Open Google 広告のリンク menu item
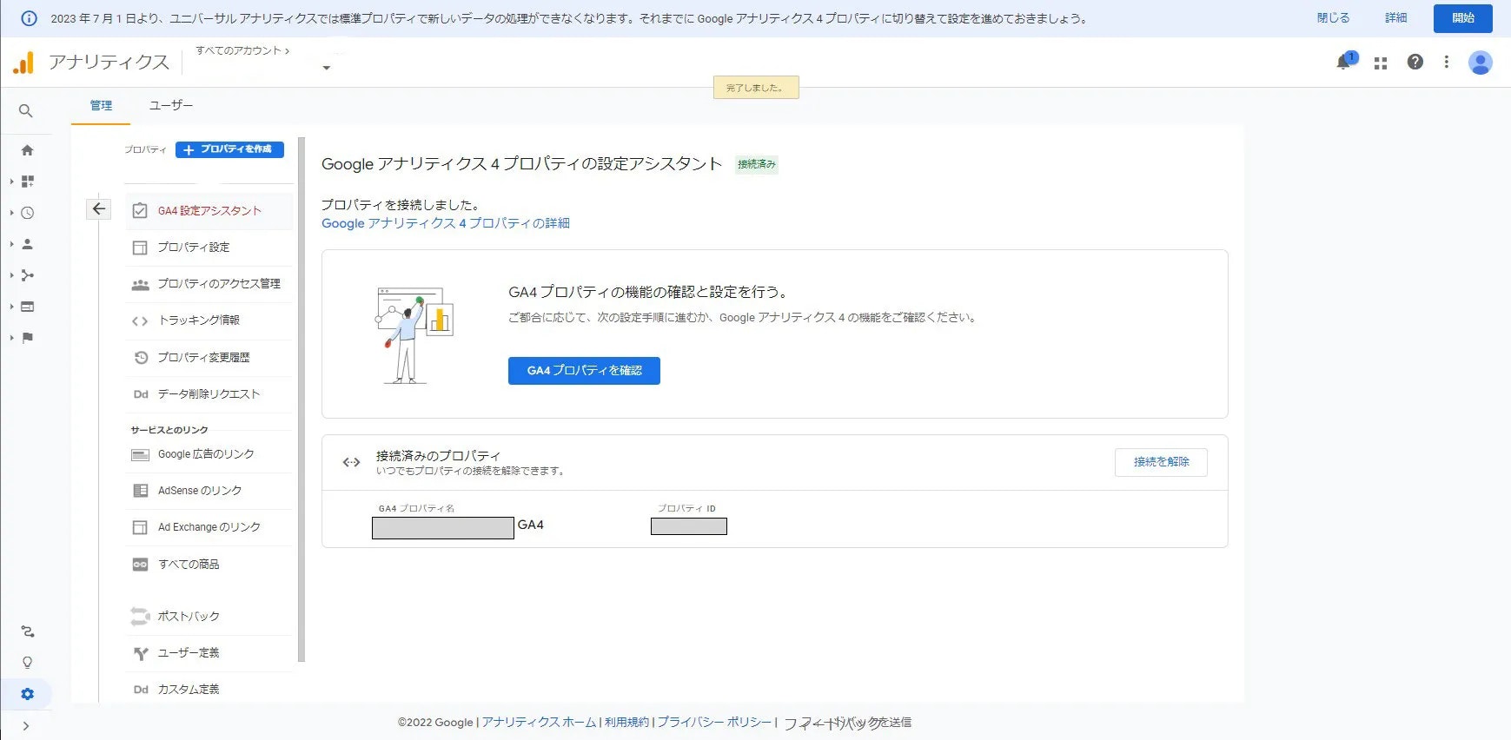Viewport: 1511px width, 740px height. pyautogui.click(x=209, y=454)
